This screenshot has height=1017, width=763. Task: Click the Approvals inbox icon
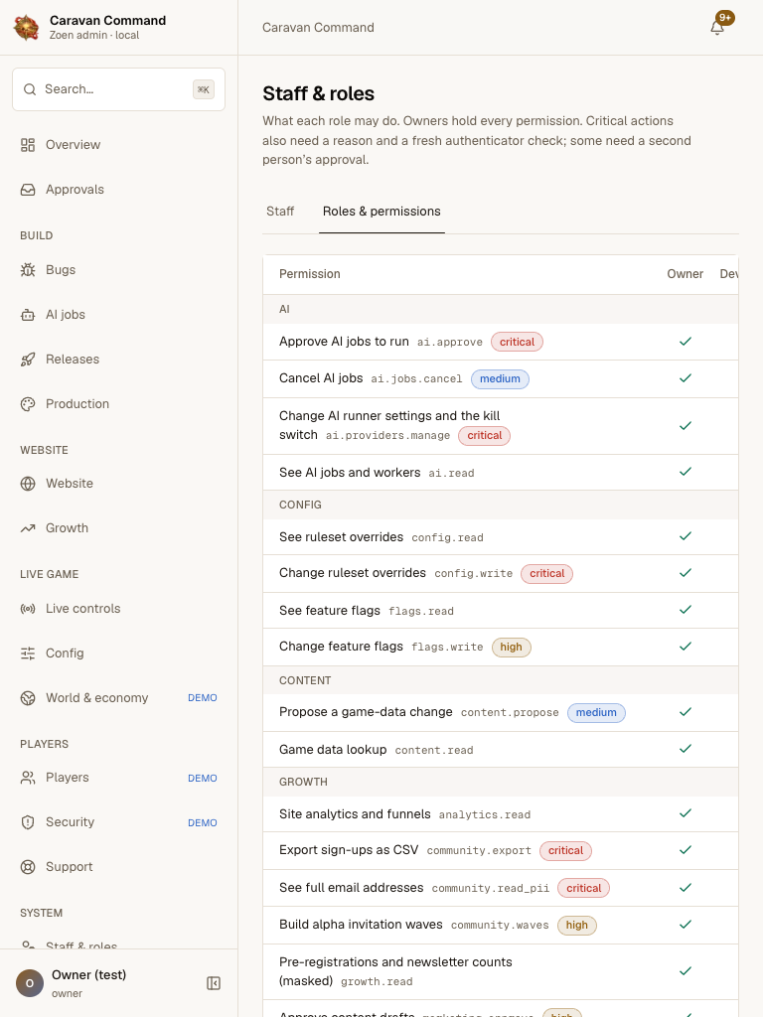28,190
